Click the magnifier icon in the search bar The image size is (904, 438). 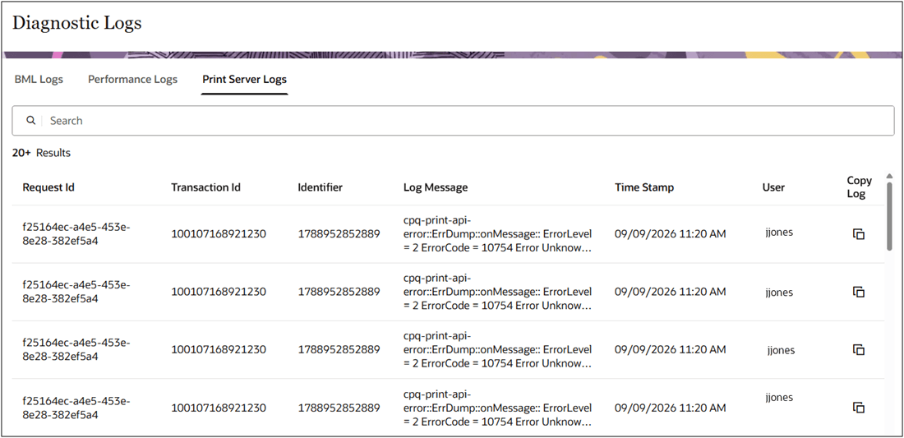click(x=31, y=121)
